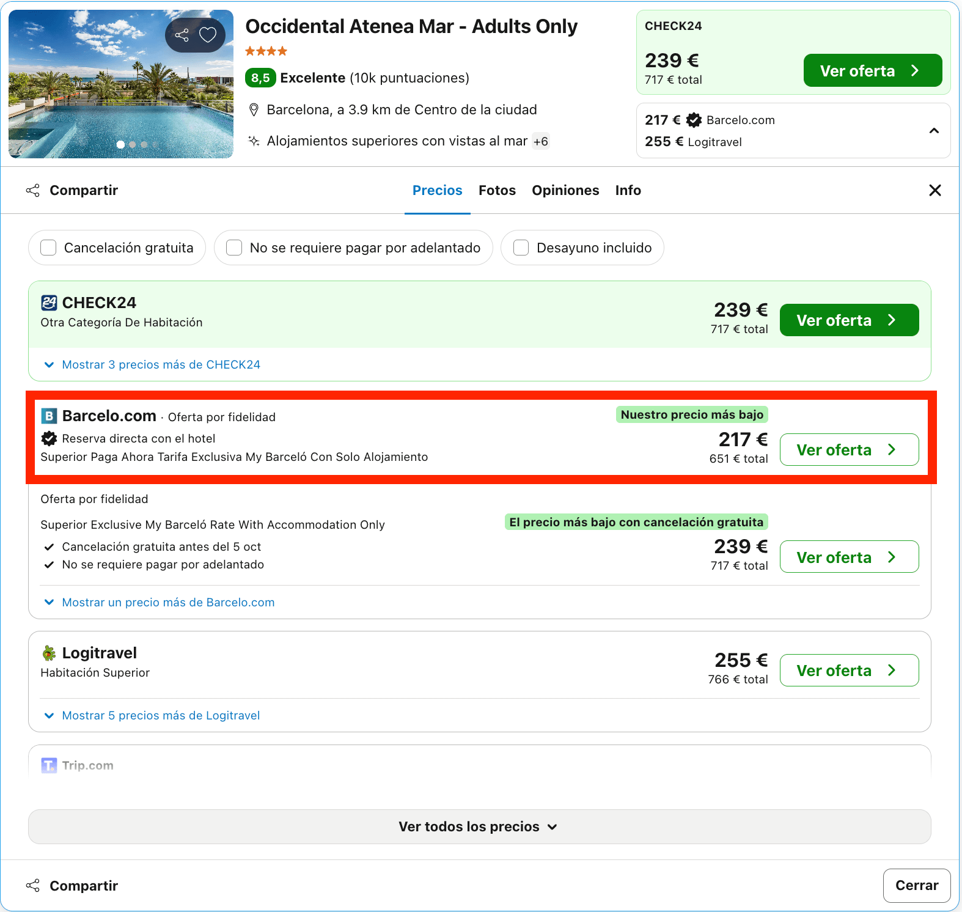The image size is (962, 912).
Task: Click the Cerrar button
Action: [917, 885]
